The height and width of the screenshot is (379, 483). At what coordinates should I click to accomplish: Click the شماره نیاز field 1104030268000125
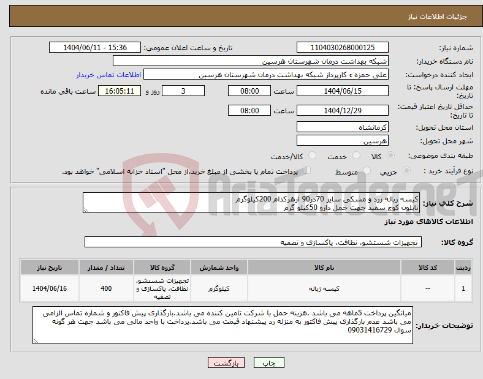(342, 47)
